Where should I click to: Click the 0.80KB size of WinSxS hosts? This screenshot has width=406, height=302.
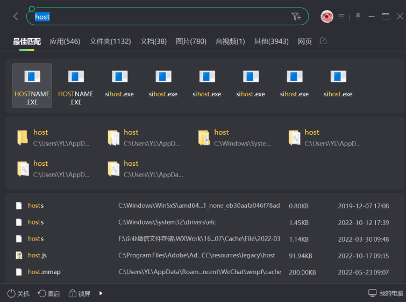(299, 206)
